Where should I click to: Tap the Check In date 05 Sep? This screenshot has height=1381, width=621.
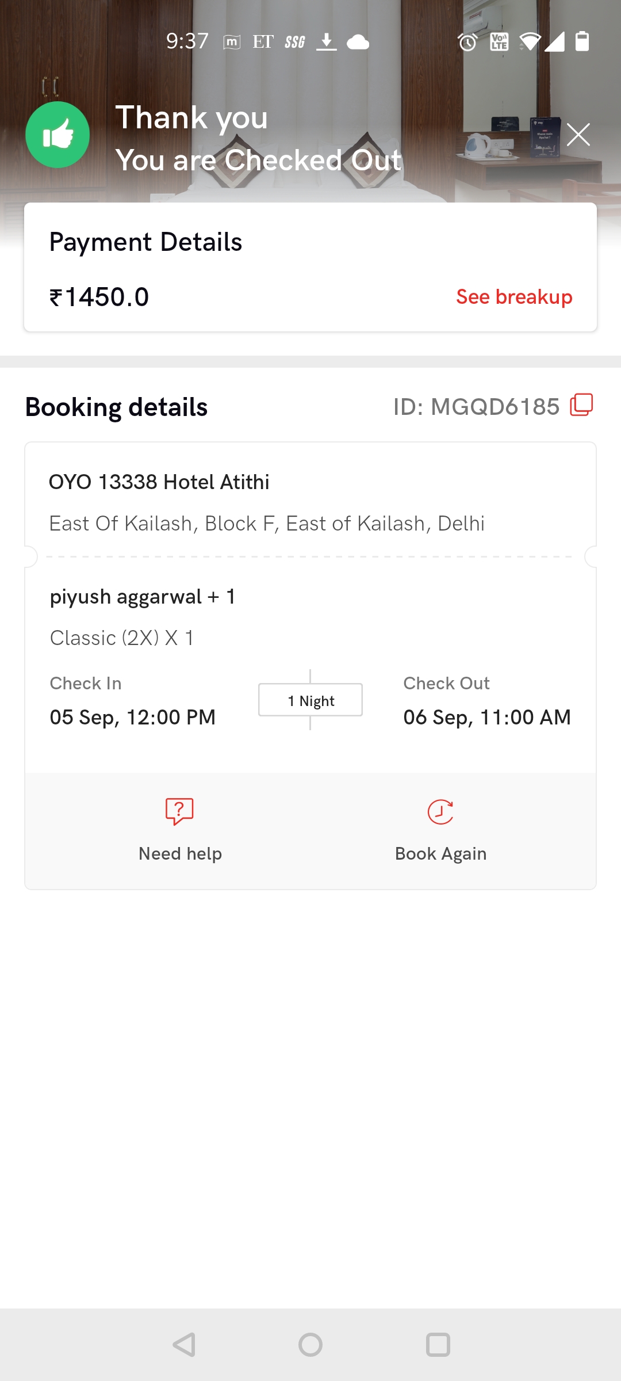132,717
